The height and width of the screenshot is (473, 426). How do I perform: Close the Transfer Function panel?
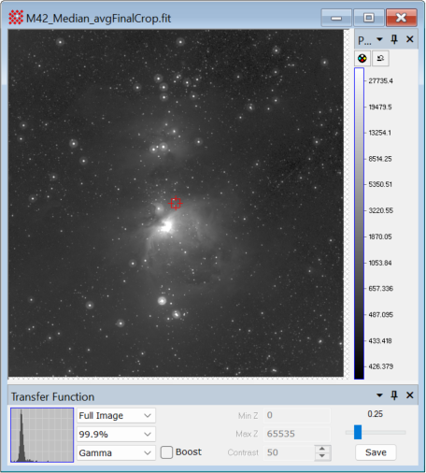point(410,395)
